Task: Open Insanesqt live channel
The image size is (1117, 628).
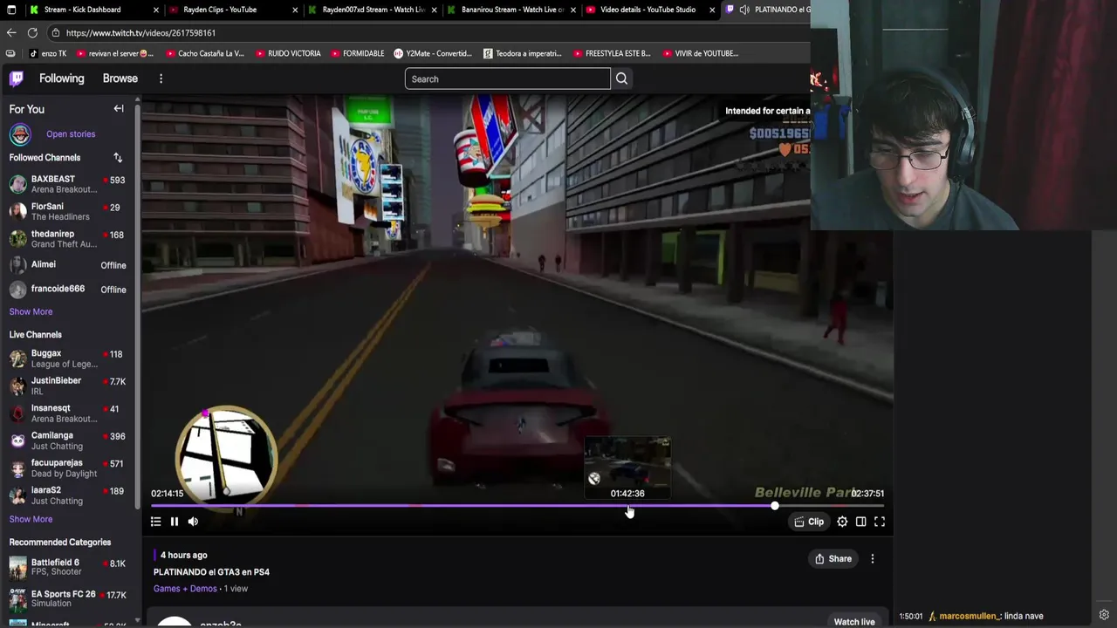Action: click(x=67, y=413)
